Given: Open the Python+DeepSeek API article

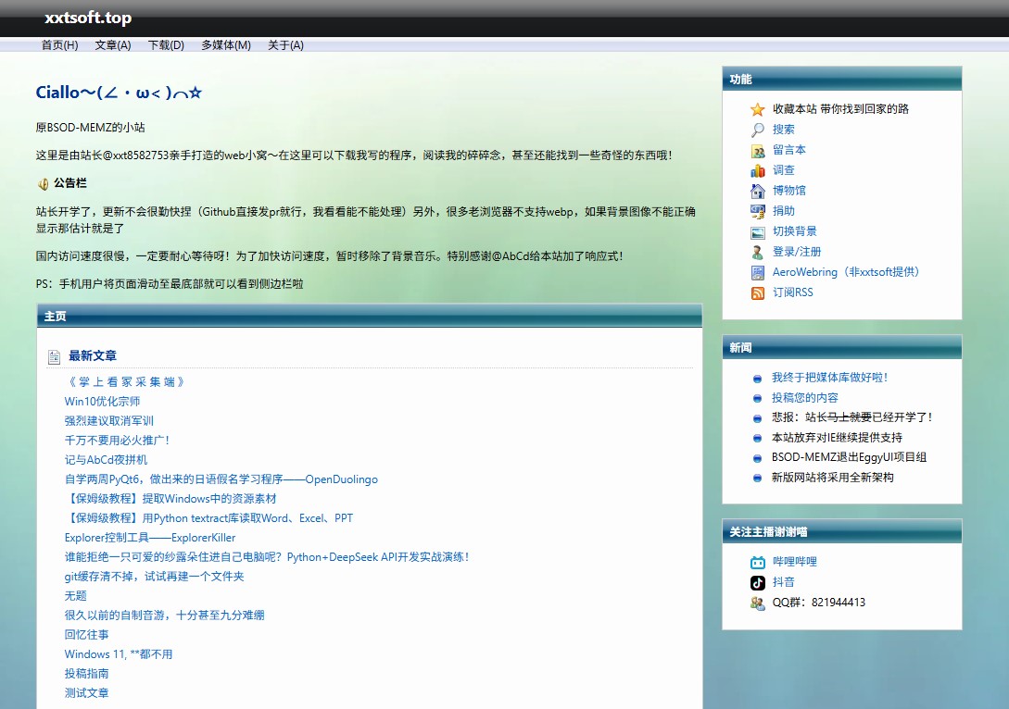Looking at the screenshot, I should (267, 556).
